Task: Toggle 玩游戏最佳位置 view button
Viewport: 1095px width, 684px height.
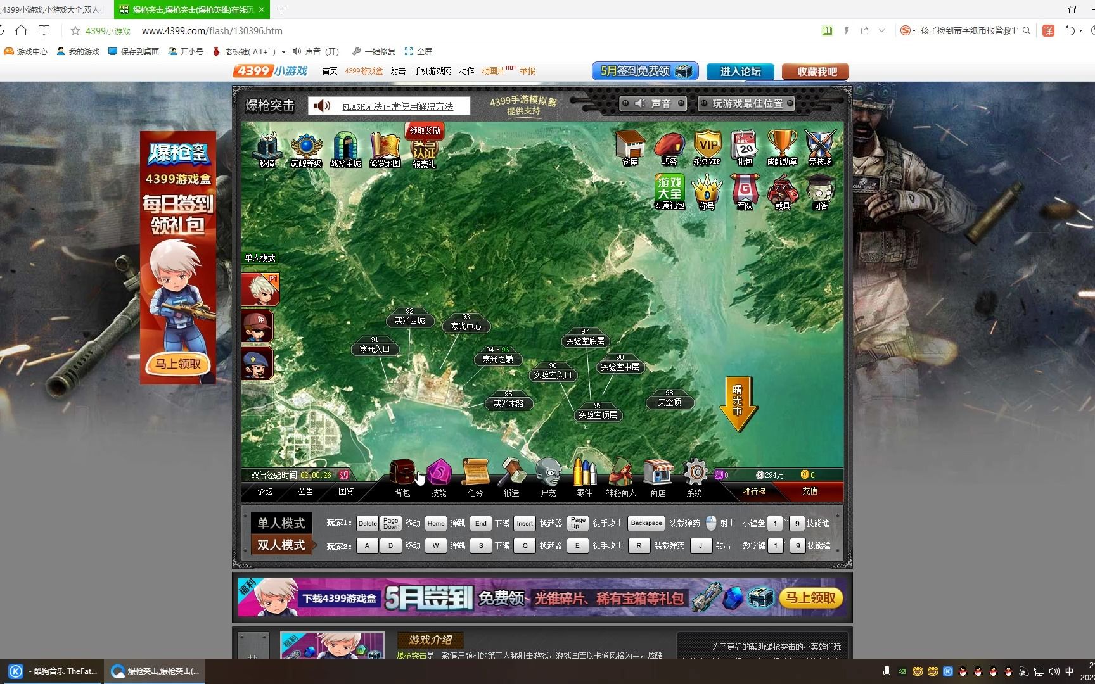Action: coord(746,103)
